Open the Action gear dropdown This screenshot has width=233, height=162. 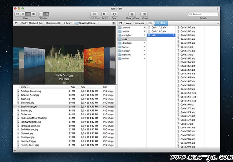[105, 14]
